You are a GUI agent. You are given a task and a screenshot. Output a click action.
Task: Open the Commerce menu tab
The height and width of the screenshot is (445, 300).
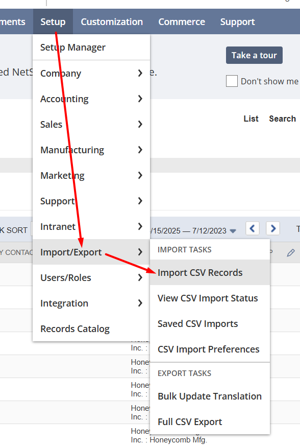tap(182, 21)
